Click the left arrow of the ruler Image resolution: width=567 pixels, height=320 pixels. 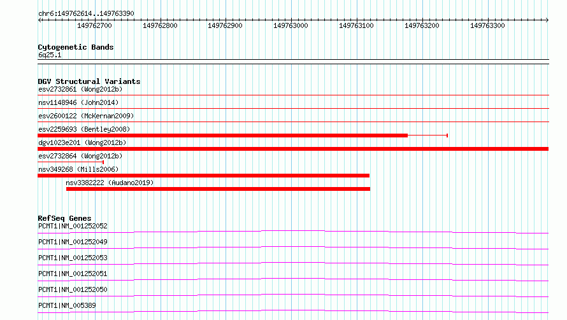point(39,20)
